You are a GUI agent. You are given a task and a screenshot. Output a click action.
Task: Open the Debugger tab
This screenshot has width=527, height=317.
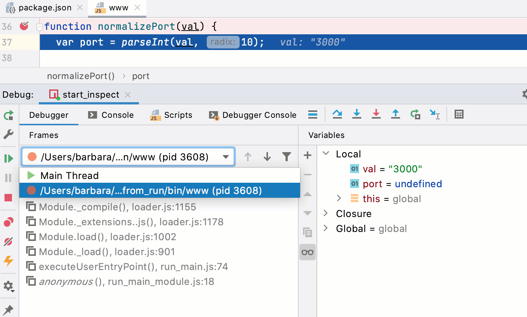(49, 115)
